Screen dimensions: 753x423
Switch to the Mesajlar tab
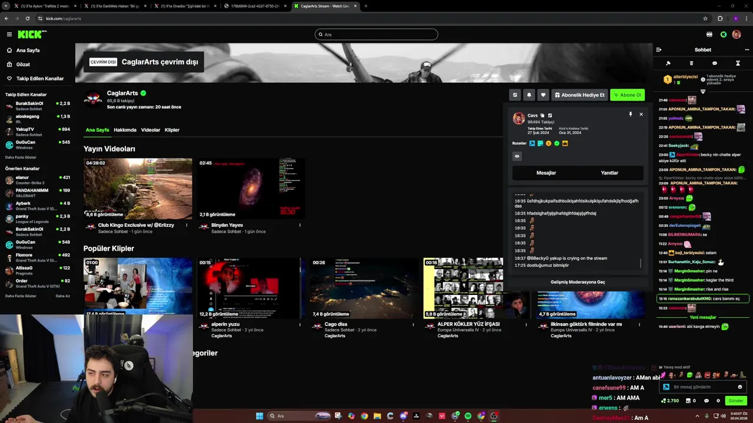546,173
